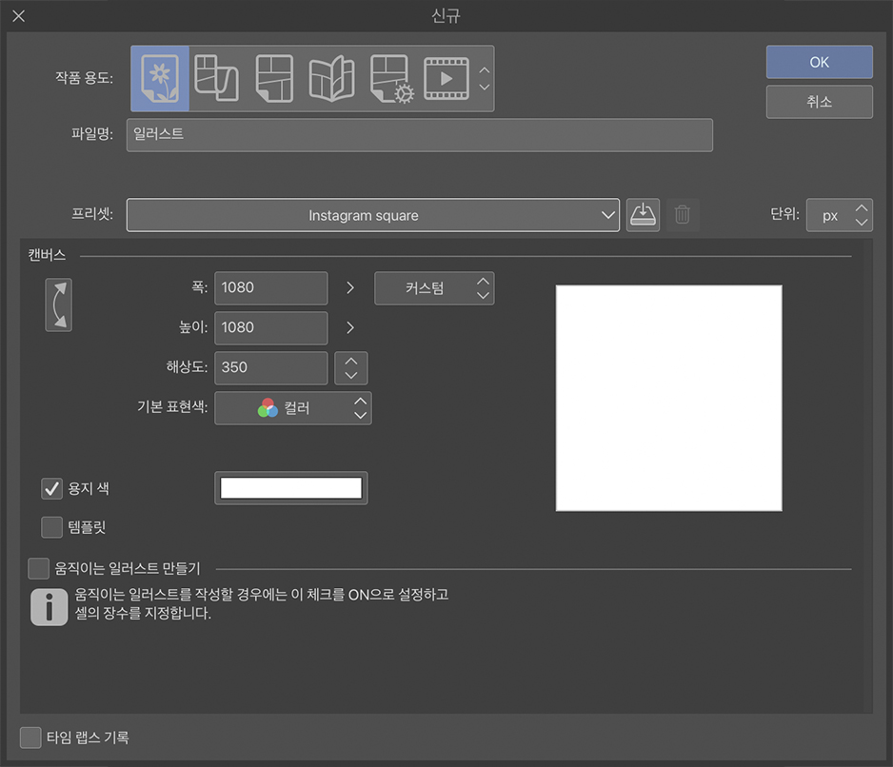Choose the Show all comic settings icon

coord(391,79)
